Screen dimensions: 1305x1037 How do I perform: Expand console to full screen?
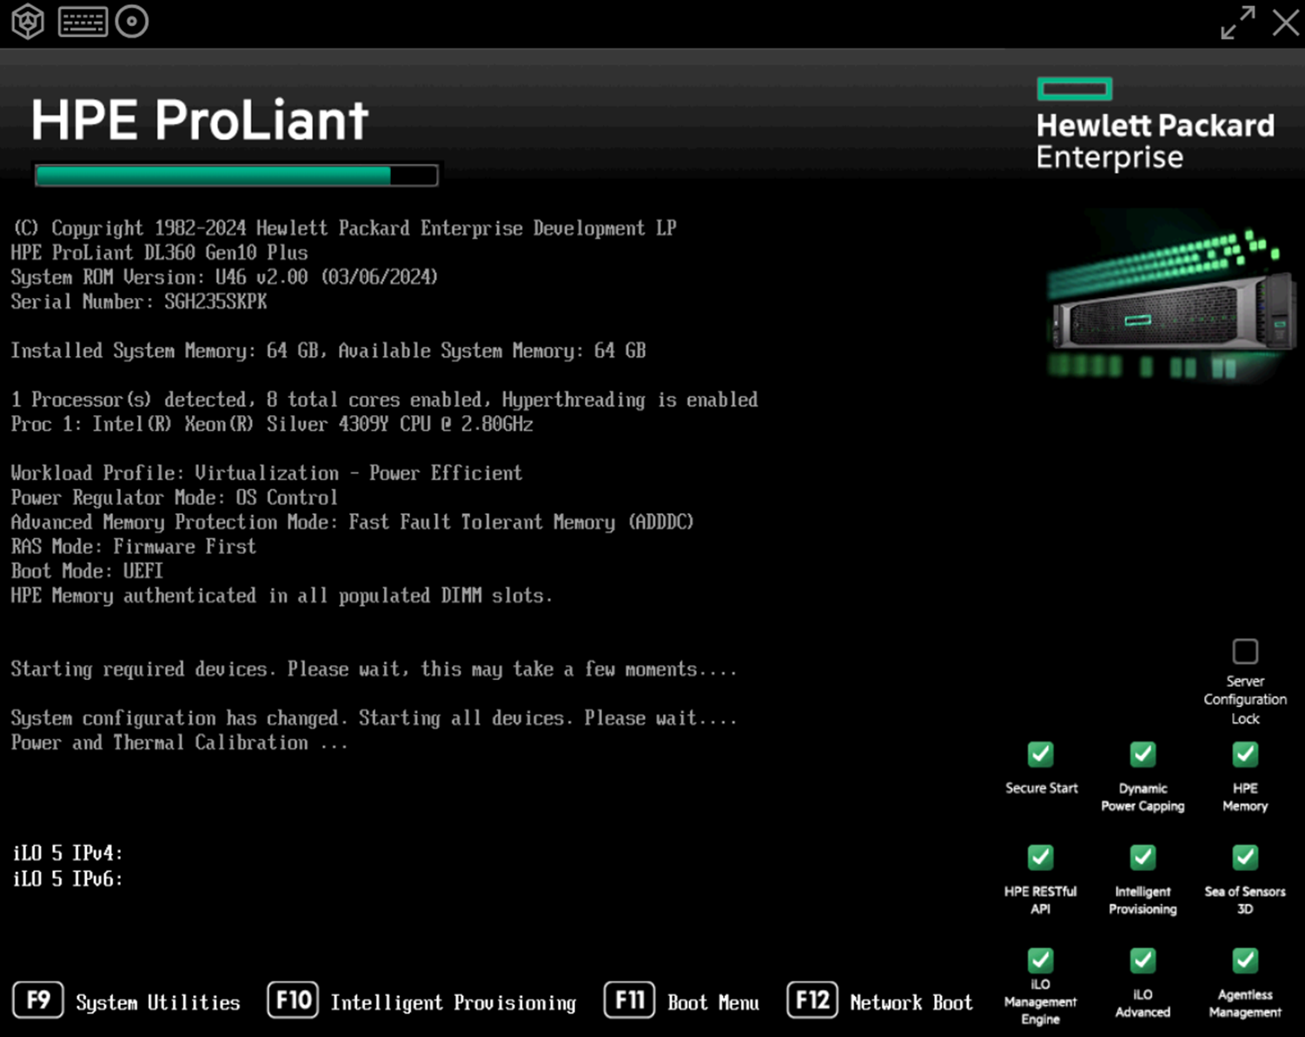(x=1238, y=23)
